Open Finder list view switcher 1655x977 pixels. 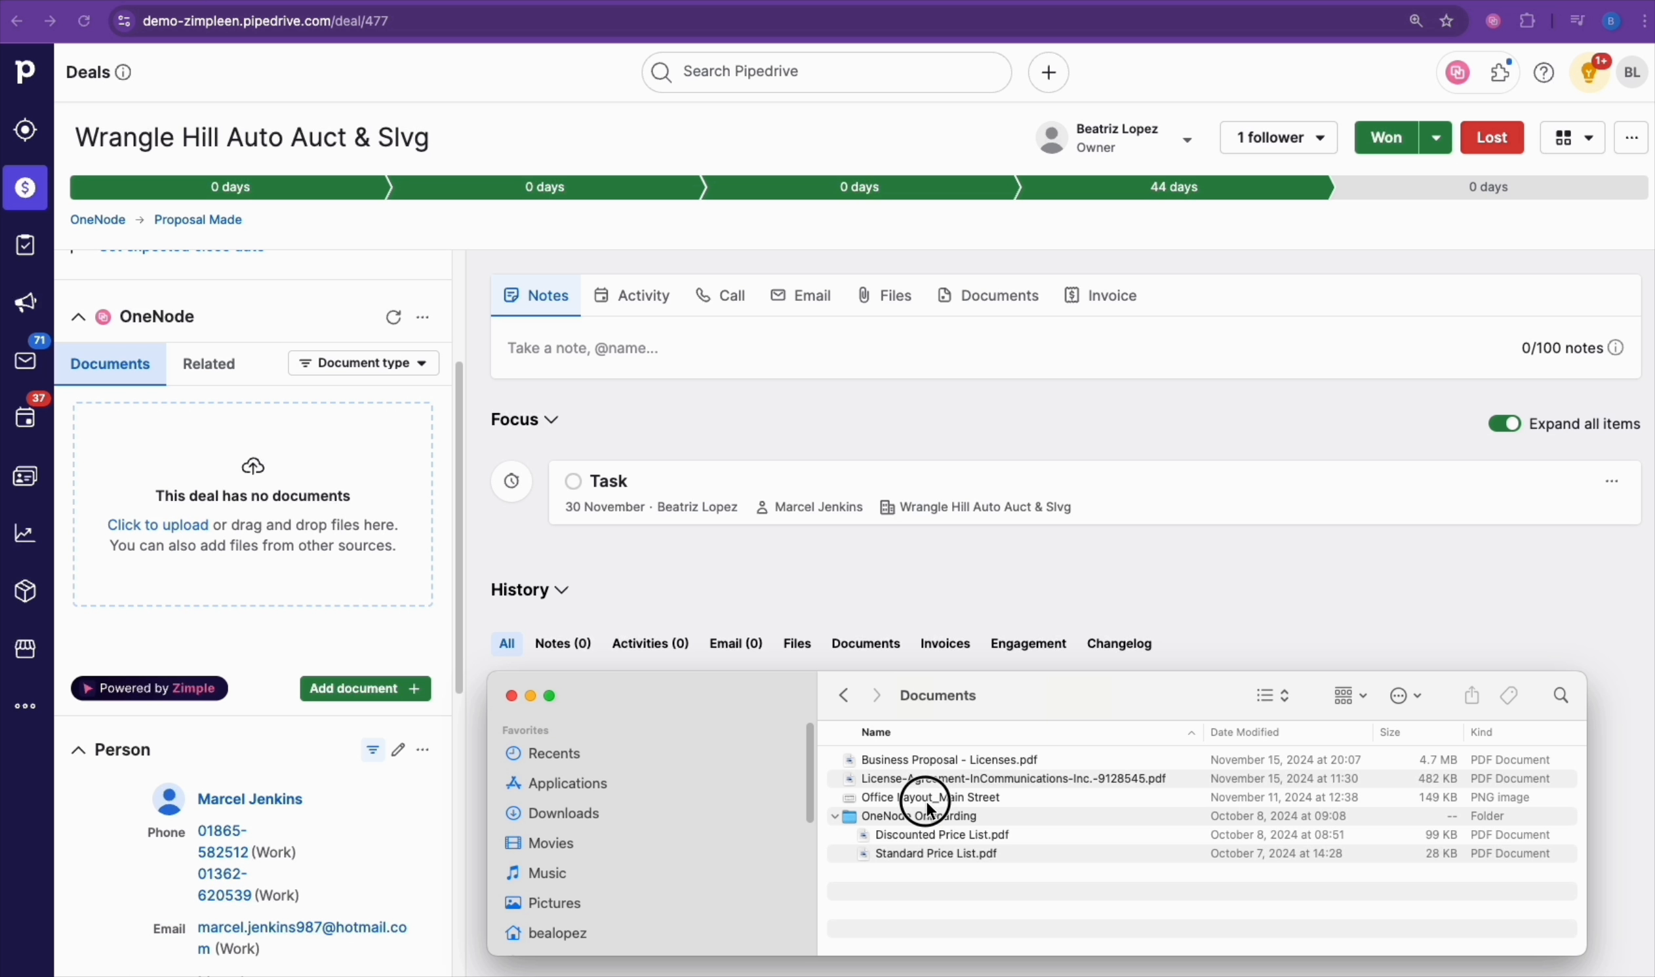pos(1272,696)
